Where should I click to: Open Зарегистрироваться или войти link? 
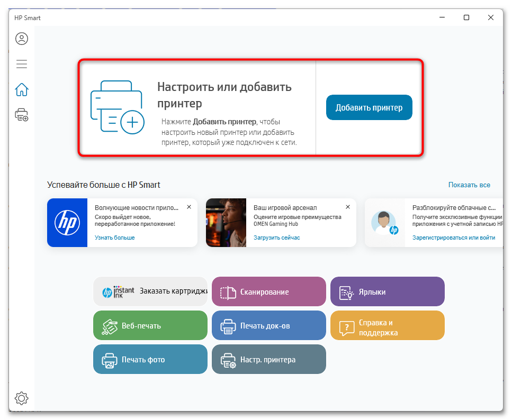[x=454, y=238]
